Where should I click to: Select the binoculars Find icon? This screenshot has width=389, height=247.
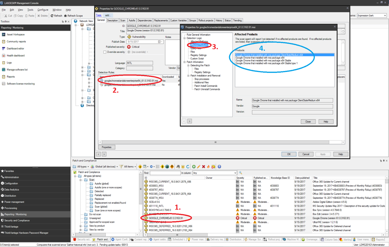pyautogui.click(x=179, y=166)
